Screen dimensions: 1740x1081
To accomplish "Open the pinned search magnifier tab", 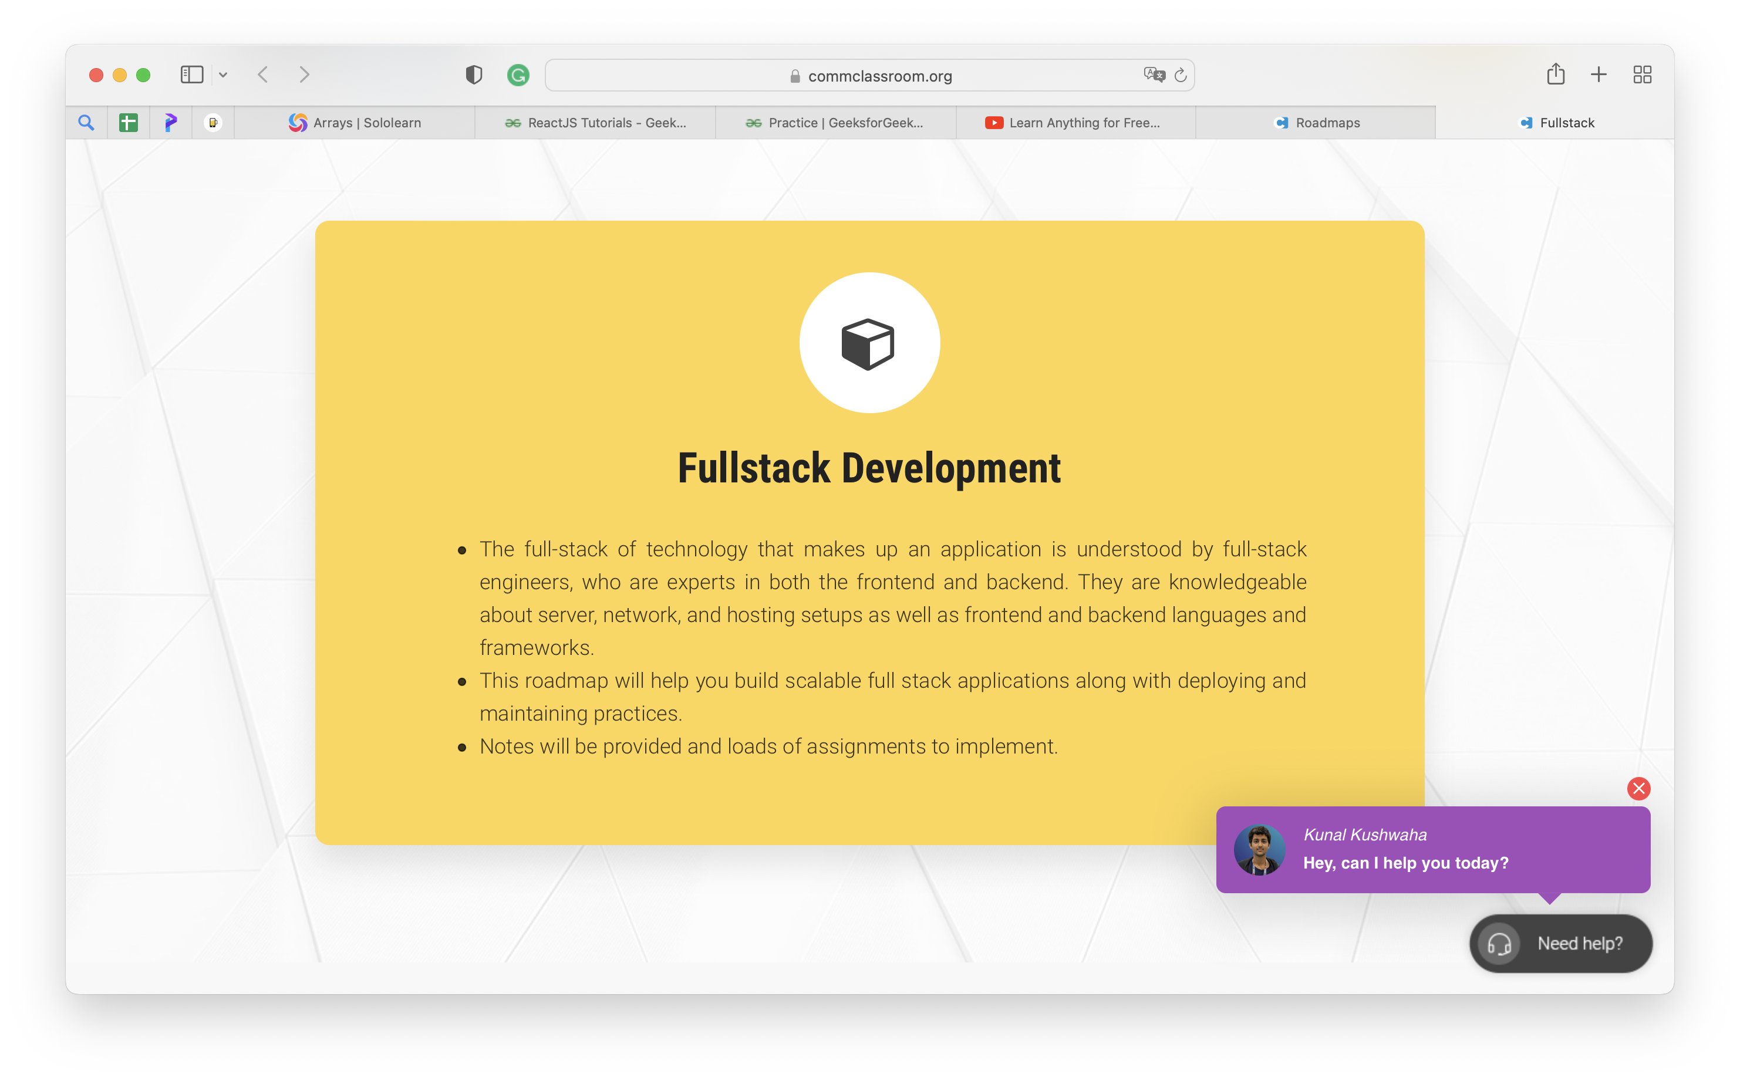I will (86, 122).
